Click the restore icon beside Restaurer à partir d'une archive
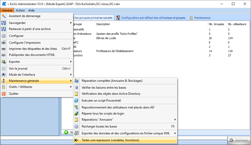The height and width of the screenshot is (145, 251). (x=4, y=29)
